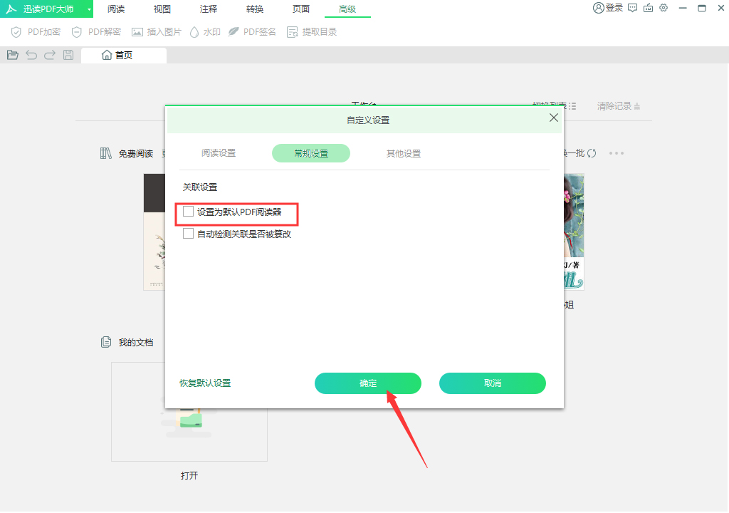
Task: Toggle the red-highlighted default reader checkbox
Action: pyautogui.click(x=188, y=212)
